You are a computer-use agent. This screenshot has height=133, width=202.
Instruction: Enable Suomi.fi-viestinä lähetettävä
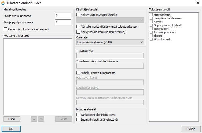tap(78, 120)
